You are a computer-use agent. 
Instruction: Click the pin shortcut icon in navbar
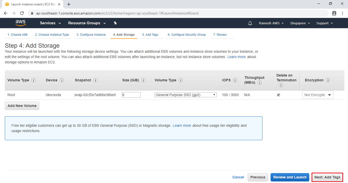(115, 23)
